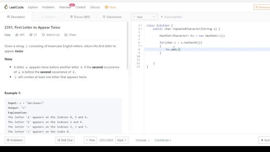Click the description panel scrollbar

(x=127, y=46)
